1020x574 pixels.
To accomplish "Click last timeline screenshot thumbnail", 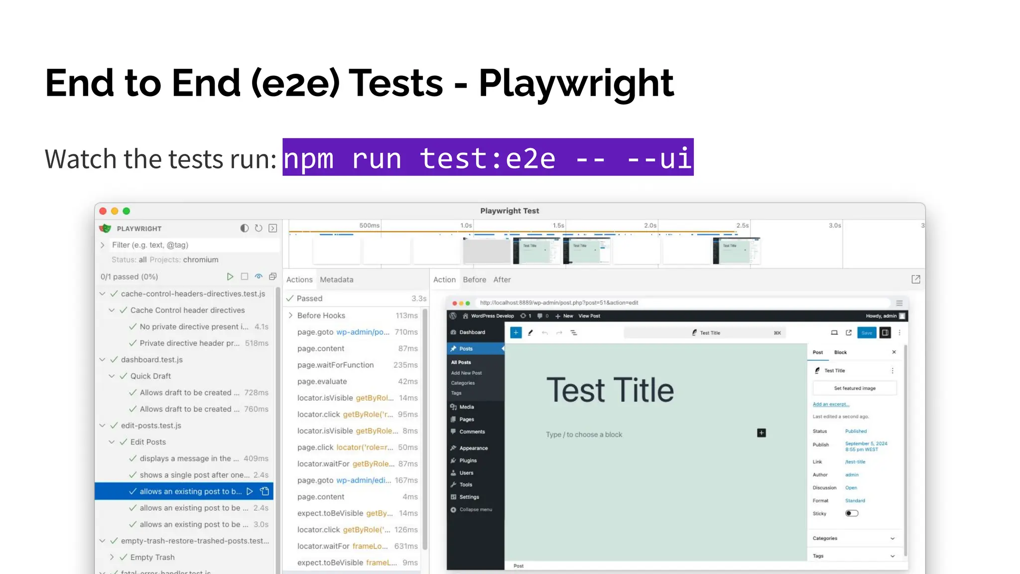I will pyautogui.click(x=736, y=251).
